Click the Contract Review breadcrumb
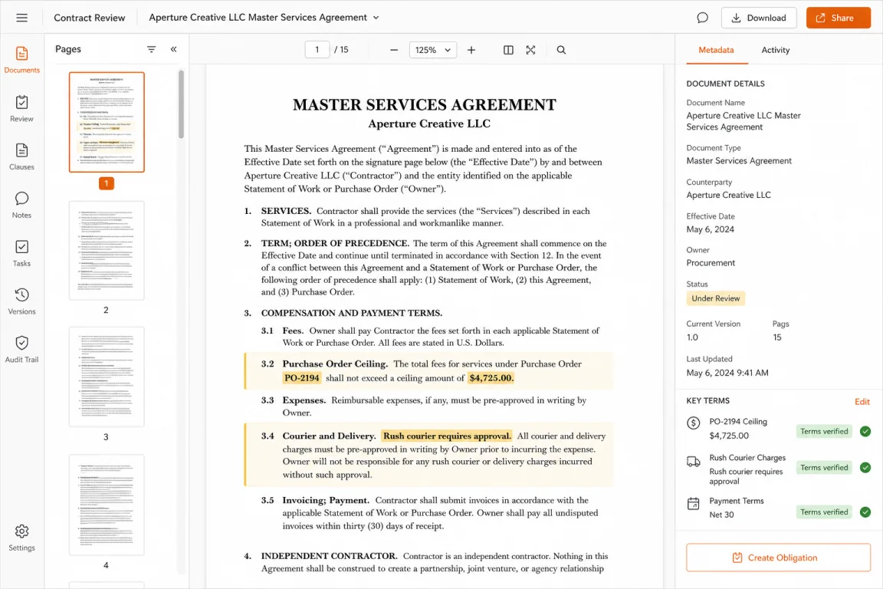The width and height of the screenshot is (883, 589). 90,18
